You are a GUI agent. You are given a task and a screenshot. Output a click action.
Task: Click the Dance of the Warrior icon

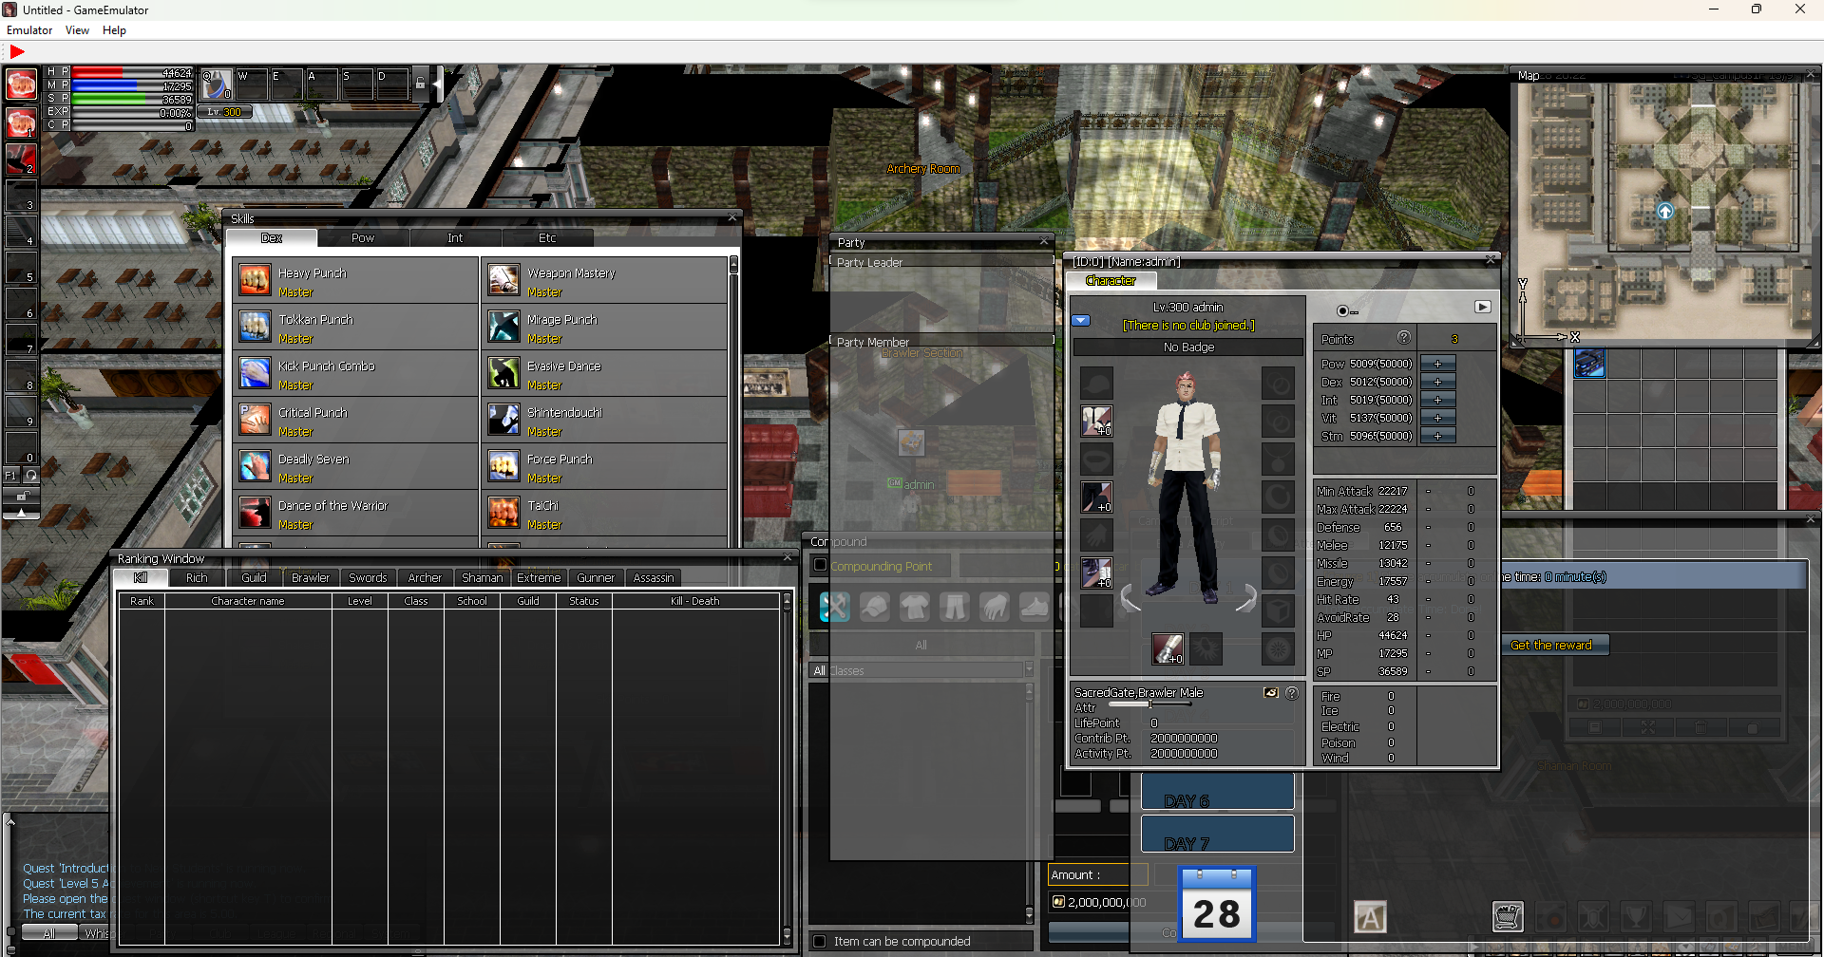point(255,513)
